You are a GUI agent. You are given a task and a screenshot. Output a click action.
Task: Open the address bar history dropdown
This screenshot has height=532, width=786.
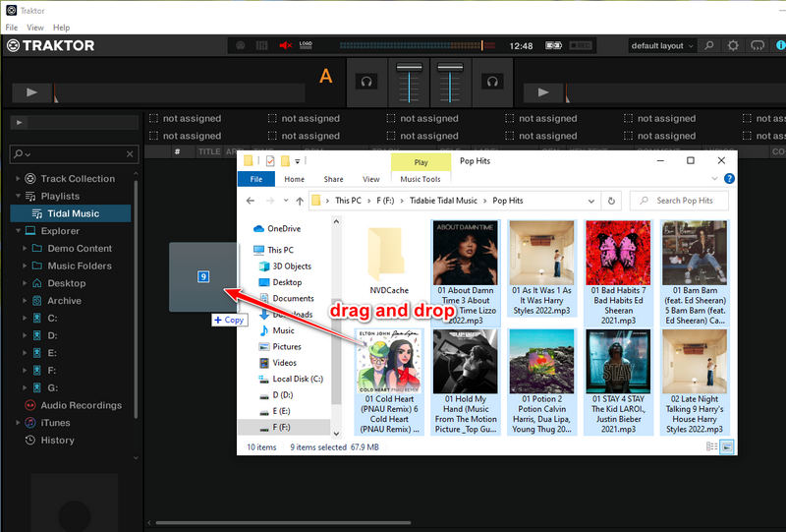pos(591,201)
